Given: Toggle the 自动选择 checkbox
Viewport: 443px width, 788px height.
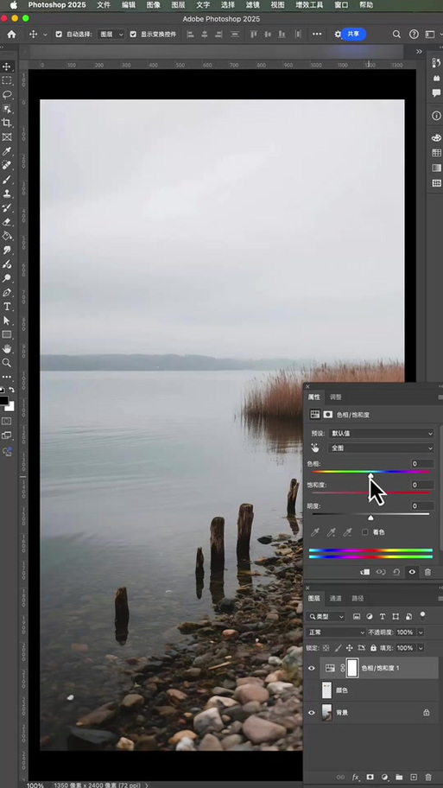Looking at the screenshot, I should coord(59,35).
